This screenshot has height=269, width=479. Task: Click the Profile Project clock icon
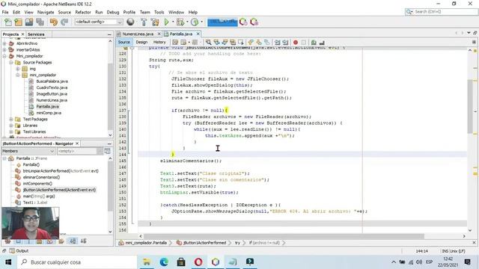click(x=195, y=22)
